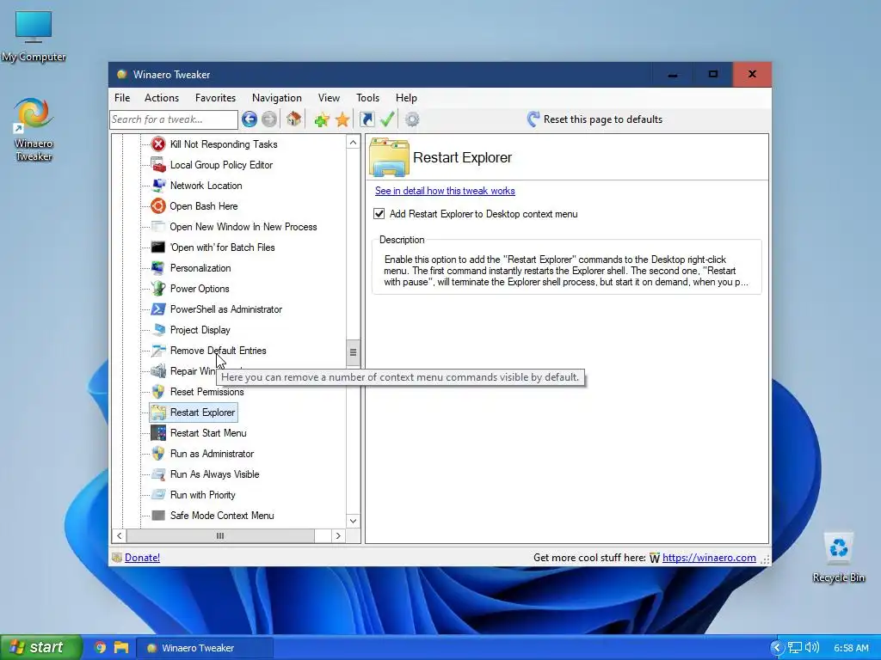Screen dimensions: 881x660
Task: Click the 6:58 AM system clock
Action: (x=851, y=648)
